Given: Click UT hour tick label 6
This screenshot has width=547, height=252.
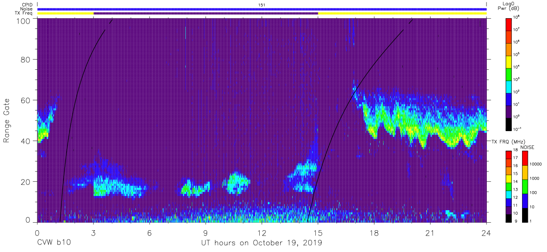Looking at the screenshot, I should [150, 232].
